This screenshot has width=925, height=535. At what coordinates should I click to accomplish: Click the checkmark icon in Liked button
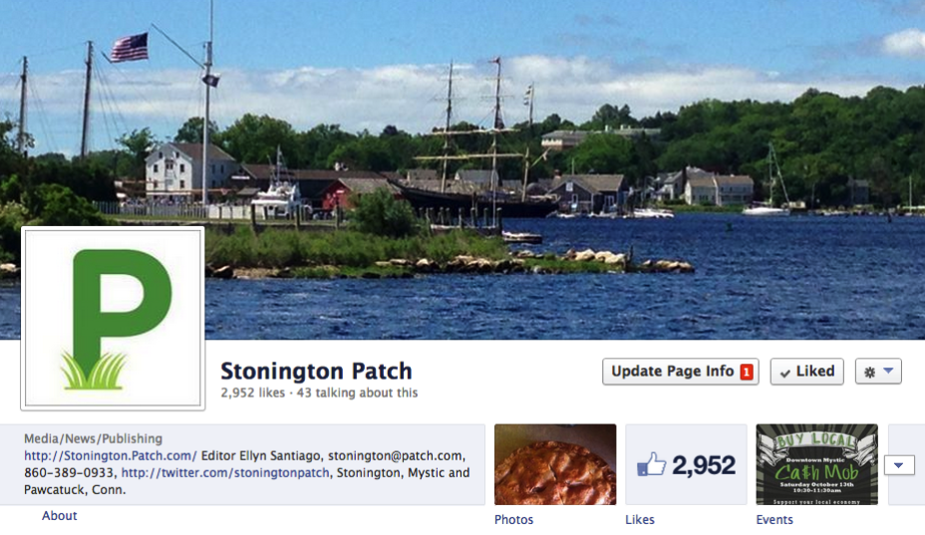tap(785, 374)
